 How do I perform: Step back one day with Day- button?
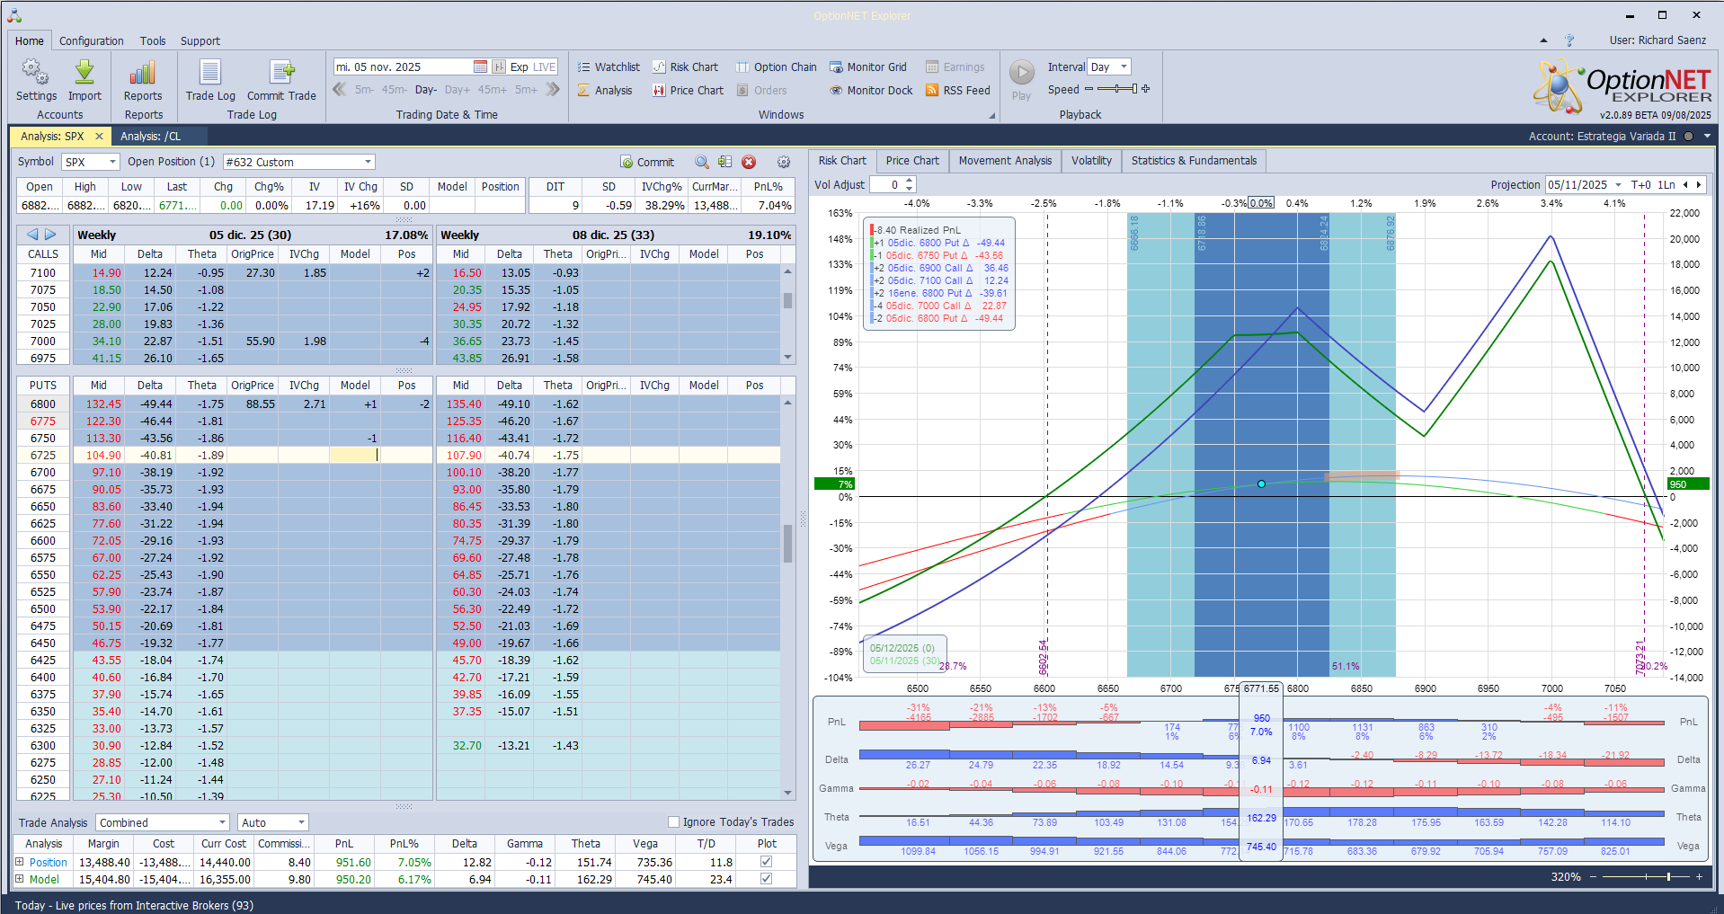point(426,90)
